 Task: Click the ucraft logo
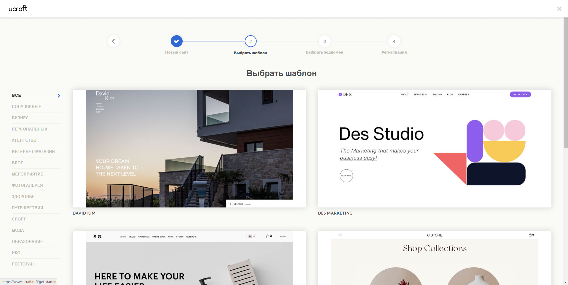tap(18, 9)
